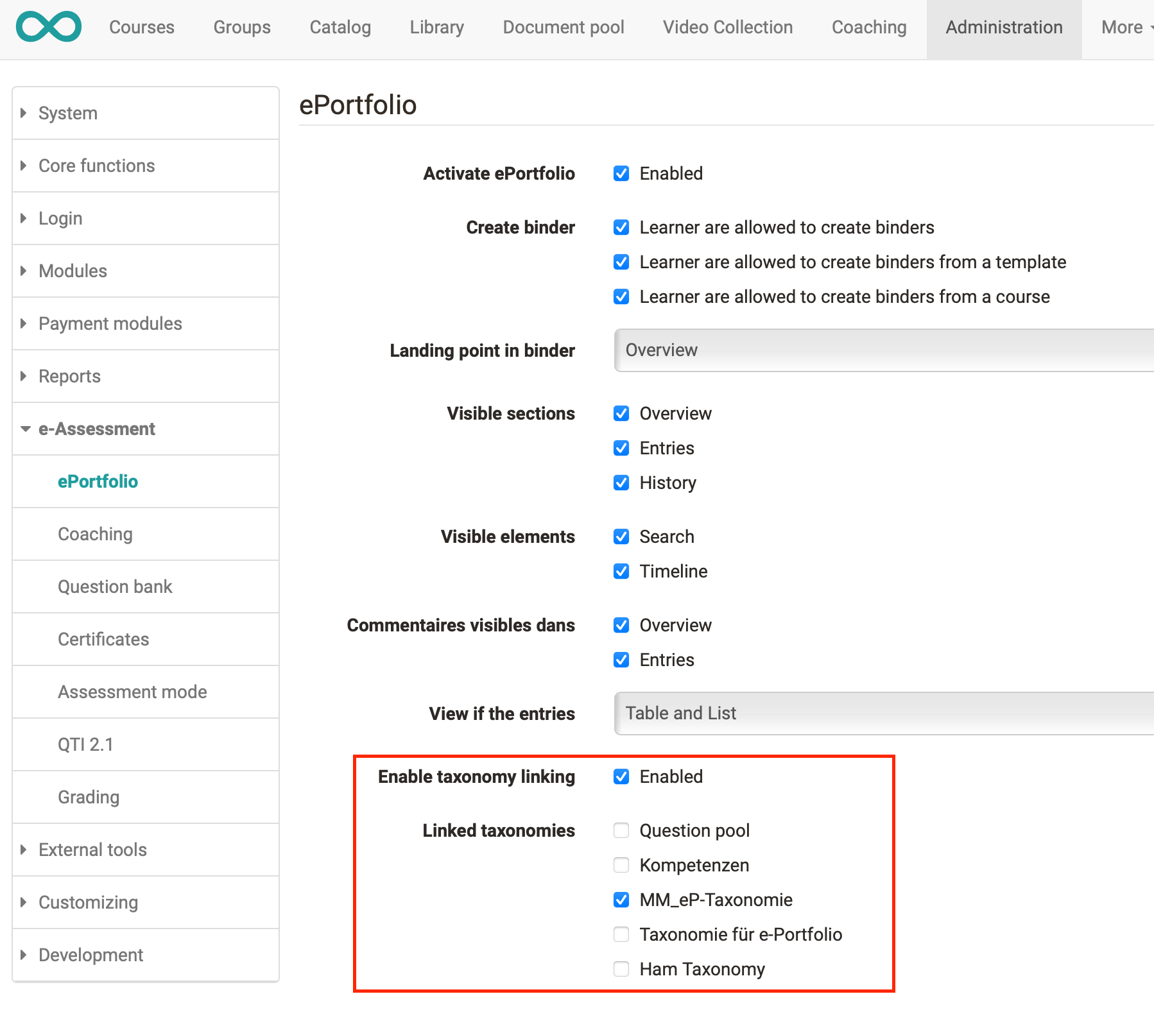
Task: Disable Activate ePortfolio
Action: click(x=621, y=173)
